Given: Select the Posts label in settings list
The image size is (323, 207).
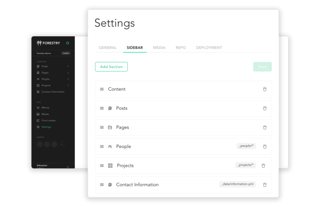Looking at the screenshot, I should coord(122,108).
